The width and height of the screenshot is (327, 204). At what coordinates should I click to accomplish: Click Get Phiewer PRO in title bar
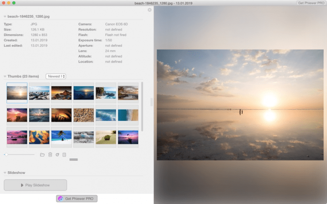click(310, 3)
